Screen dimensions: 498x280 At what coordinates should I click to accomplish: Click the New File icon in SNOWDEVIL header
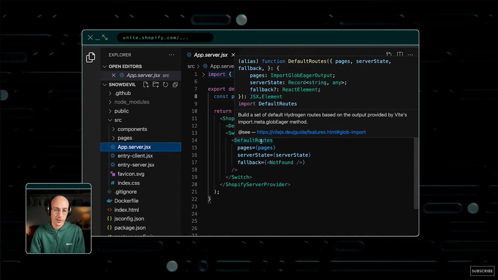[146, 85]
